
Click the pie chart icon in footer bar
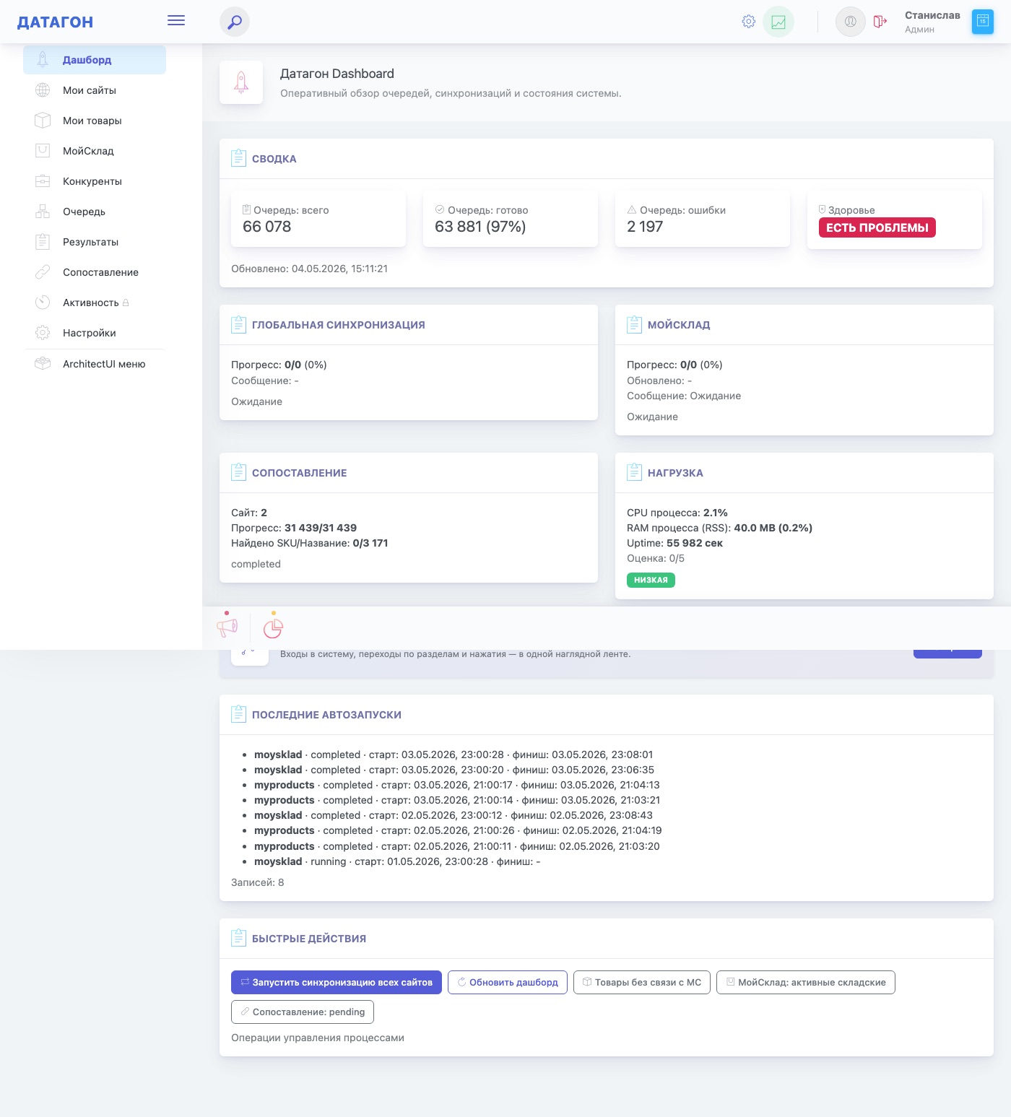tap(273, 628)
